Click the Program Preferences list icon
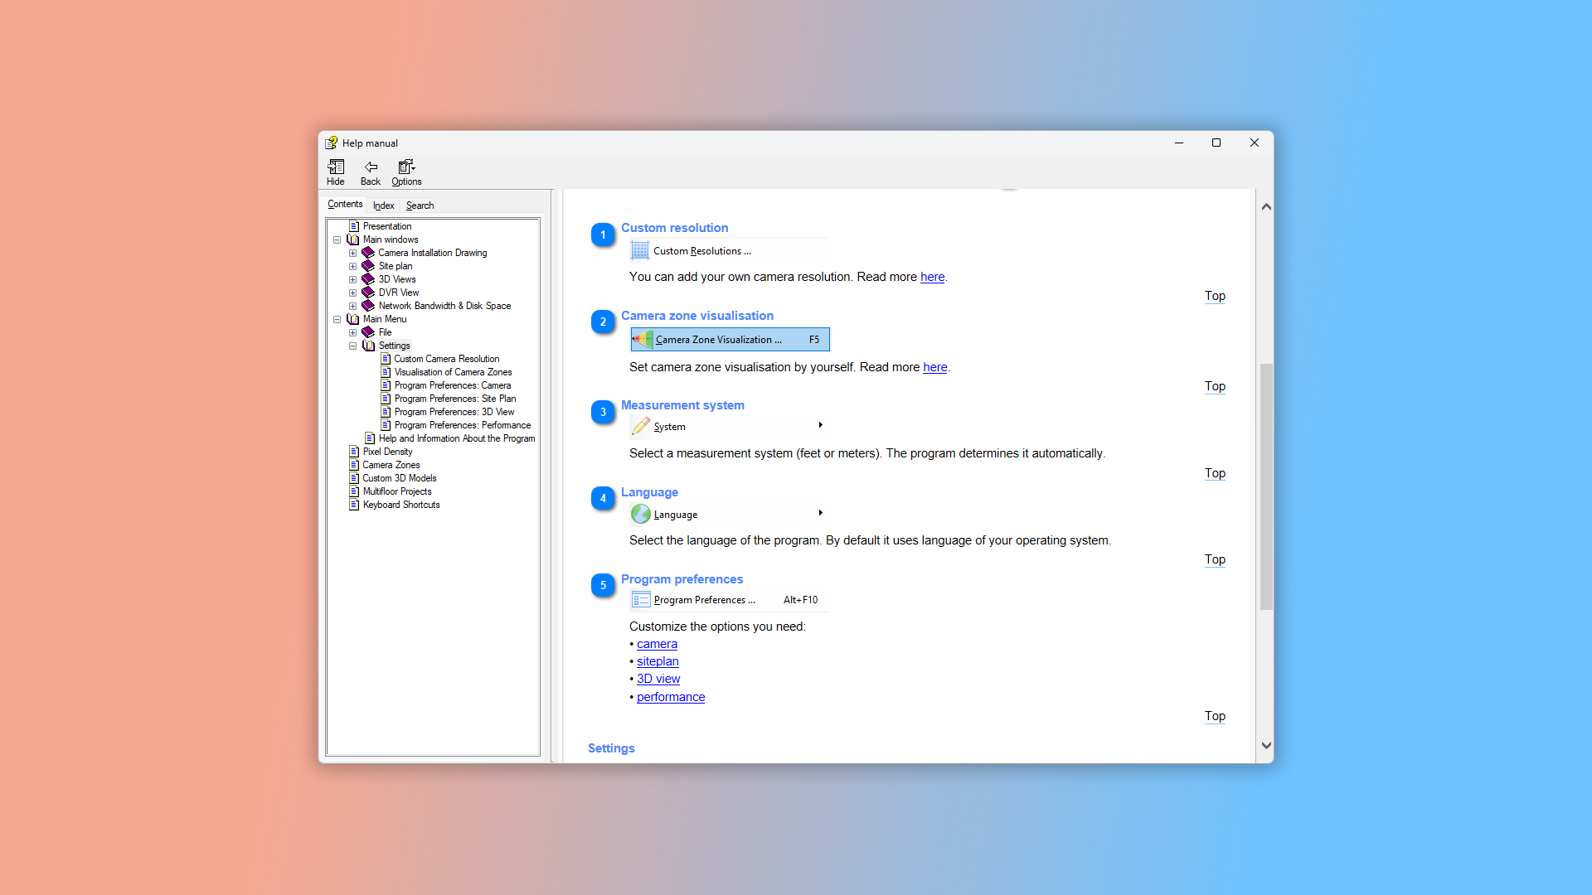The image size is (1592, 895). pos(641,600)
